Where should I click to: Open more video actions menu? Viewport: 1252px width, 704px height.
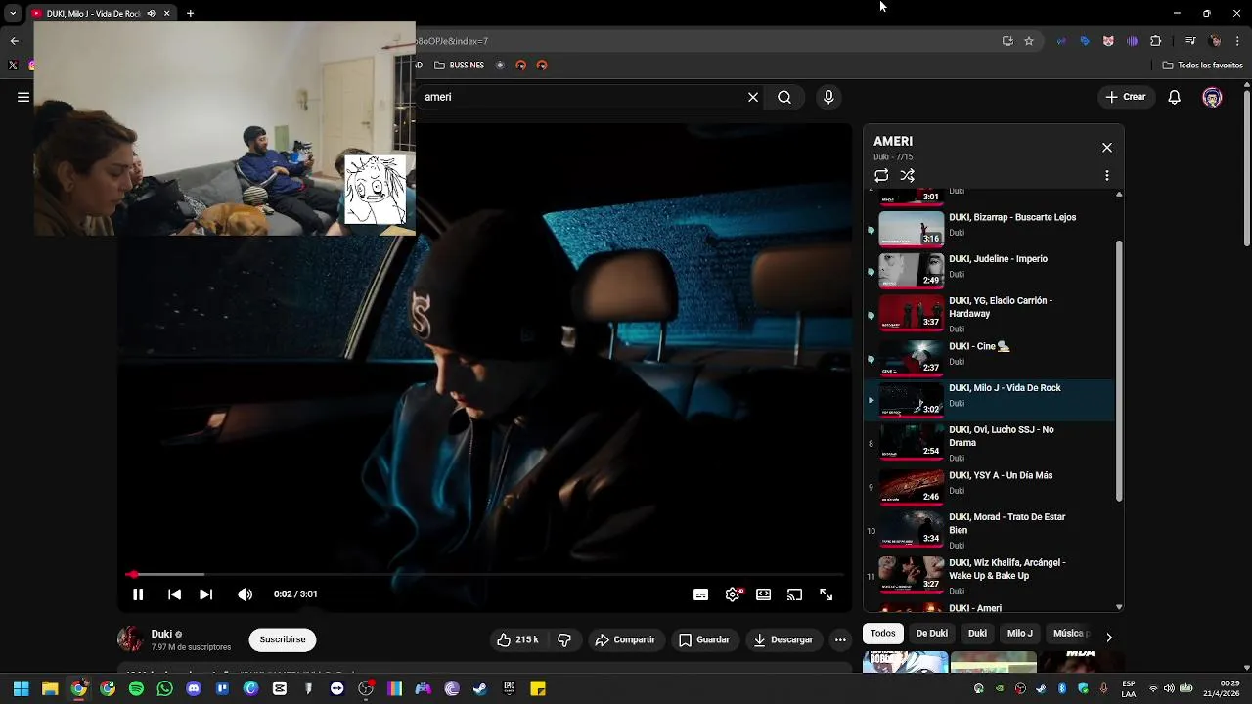point(840,639)
